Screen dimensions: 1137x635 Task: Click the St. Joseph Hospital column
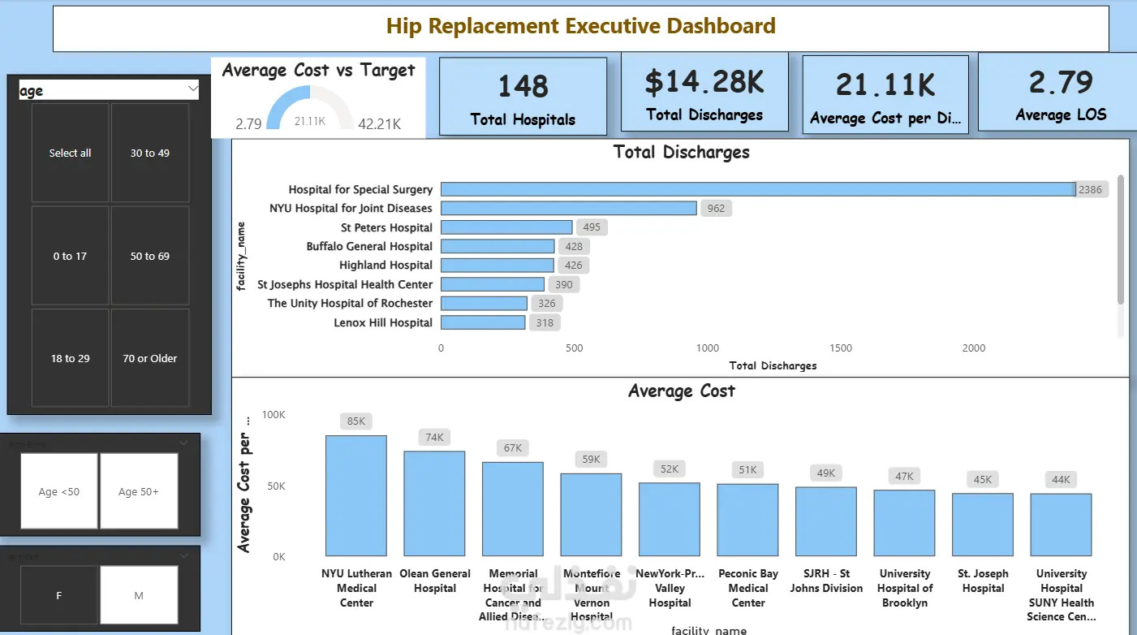(983, 525)
